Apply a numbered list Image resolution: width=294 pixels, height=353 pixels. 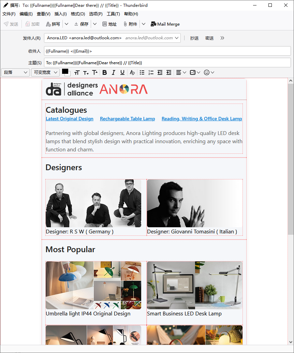(x=151, y=72)
